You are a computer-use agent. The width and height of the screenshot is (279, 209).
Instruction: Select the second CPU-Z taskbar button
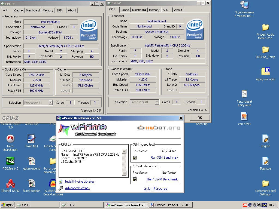click(82, 205)
